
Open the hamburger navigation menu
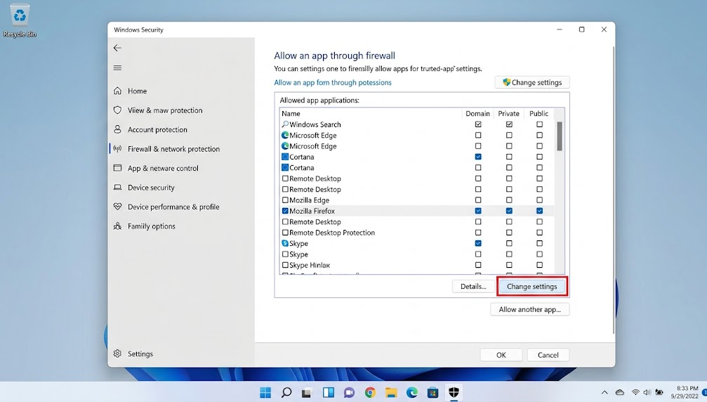click(x=117, y=67)
